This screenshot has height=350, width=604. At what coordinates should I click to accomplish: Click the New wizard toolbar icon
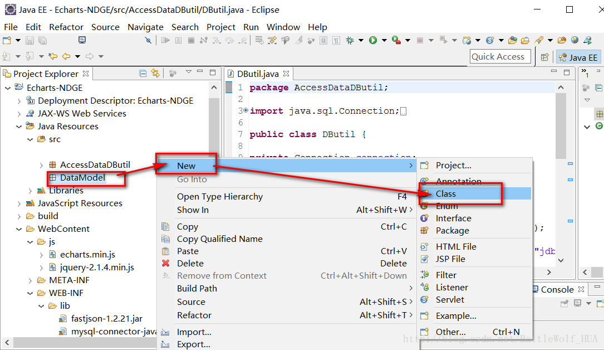tap(7, 40)
